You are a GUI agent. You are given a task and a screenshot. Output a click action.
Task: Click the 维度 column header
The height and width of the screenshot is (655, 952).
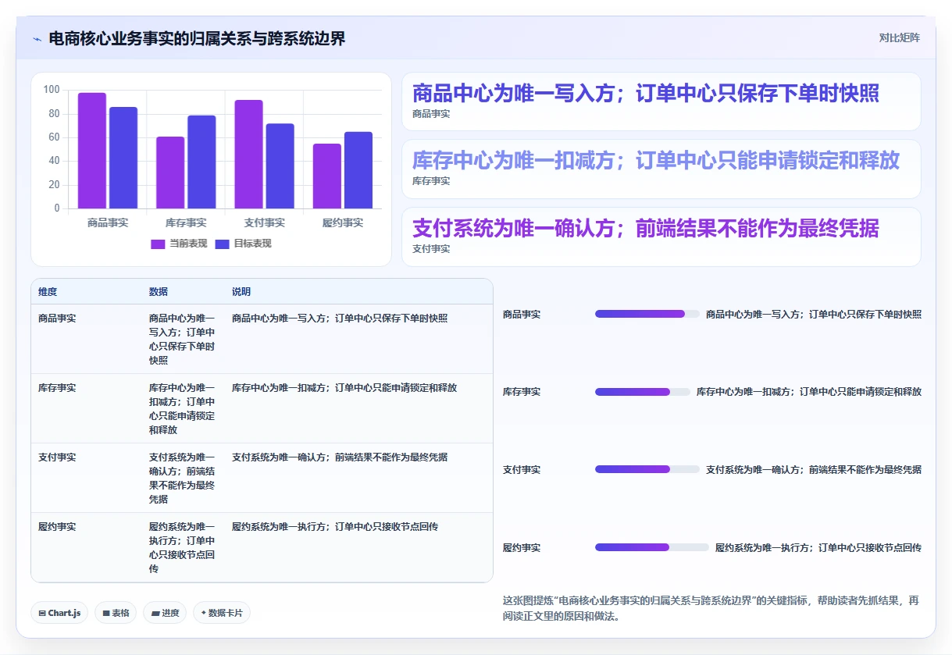click(48, 292)
